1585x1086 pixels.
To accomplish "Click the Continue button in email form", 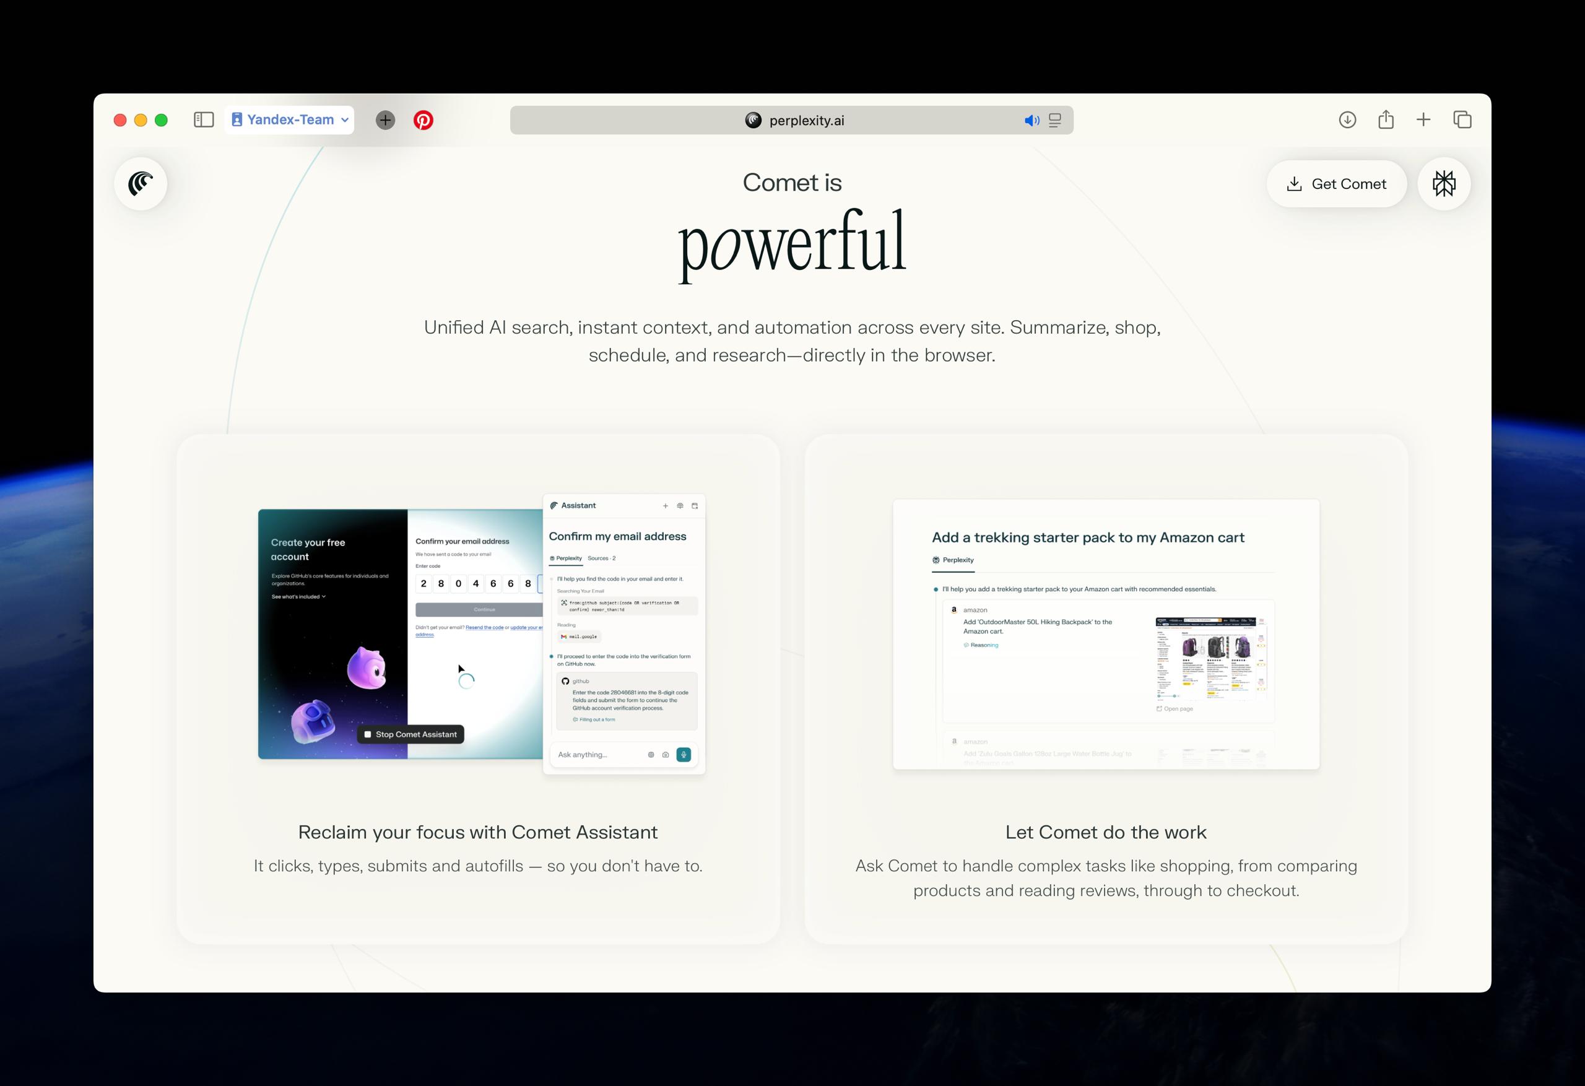I will 479,609.
